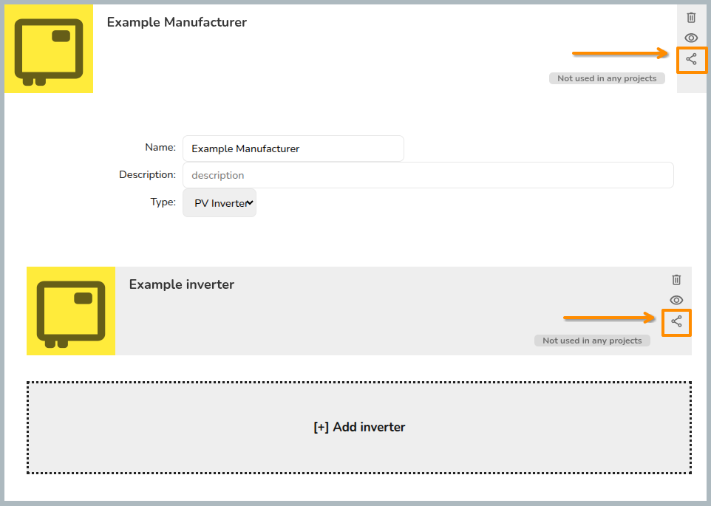Open the Type dropdown showing PV Inverter
This screenshot has width=711, height=506.
tap(220, 203)
